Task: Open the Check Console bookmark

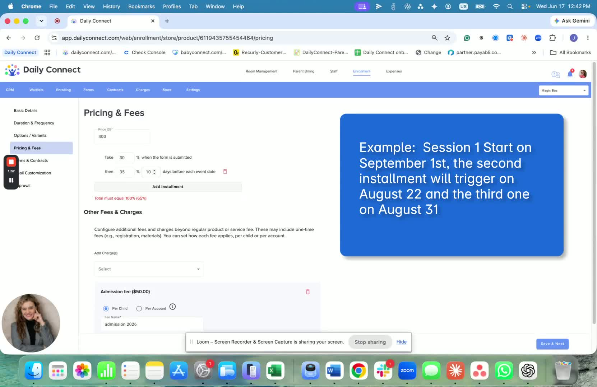Action: point(144,52)
